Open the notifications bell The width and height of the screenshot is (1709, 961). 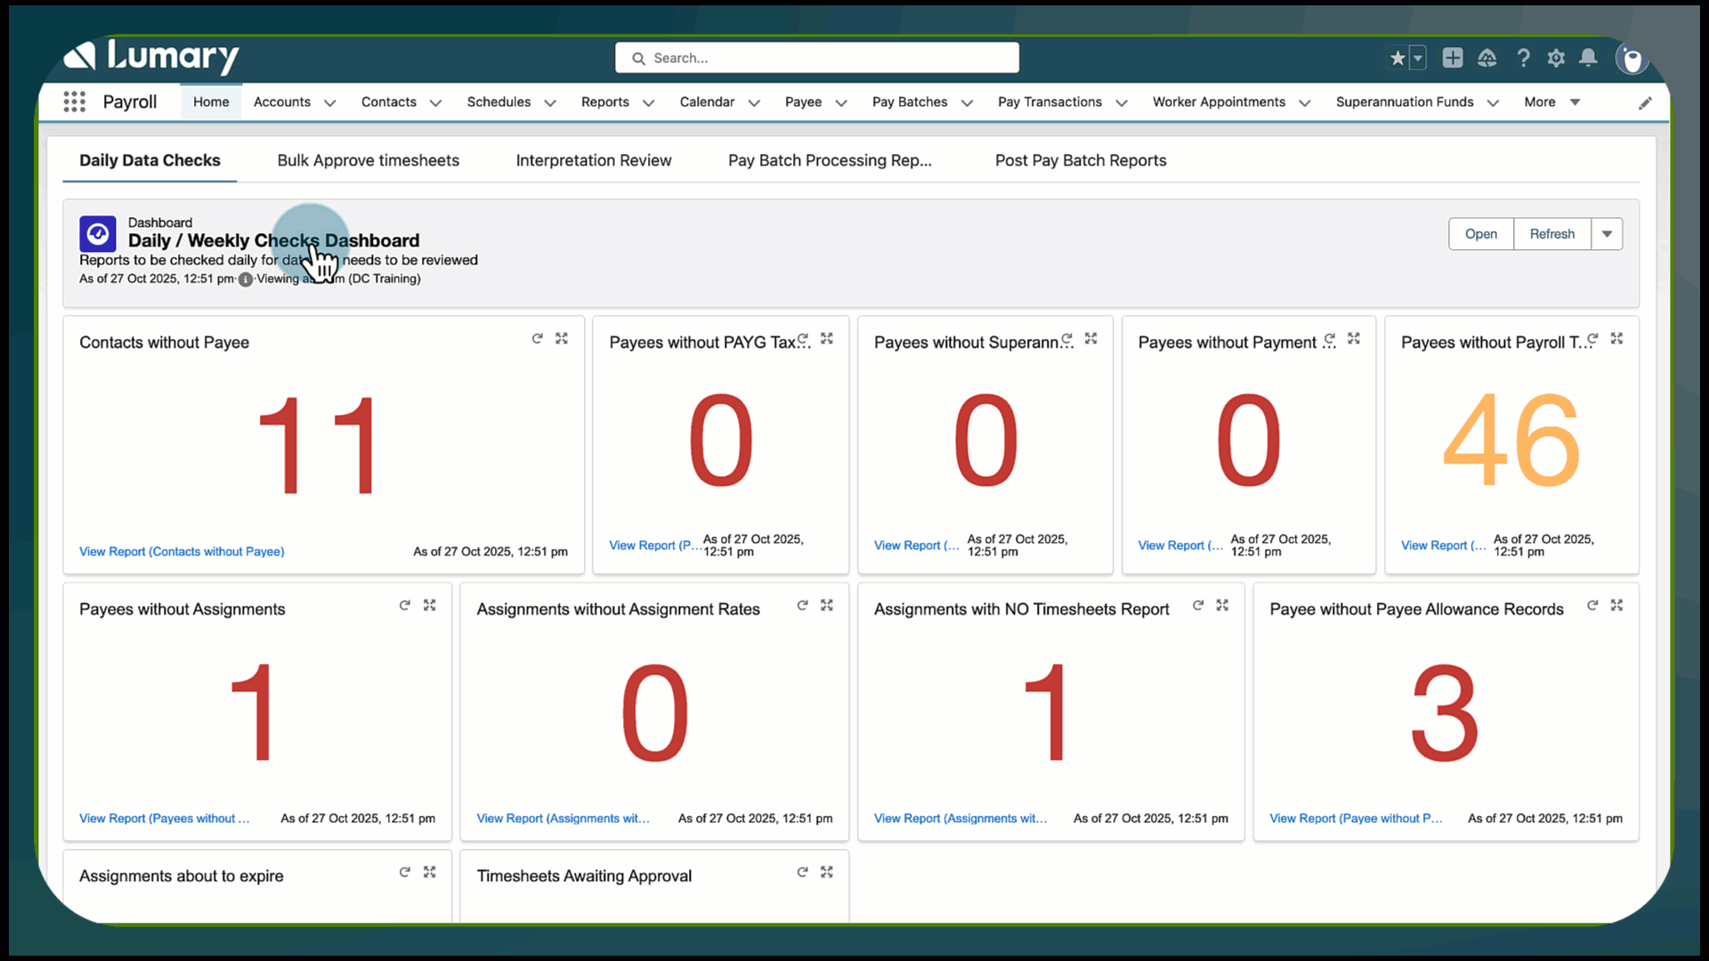(x=1588, y=58)
